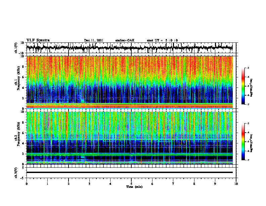Select the "Time (min)" axis title
Viewport: 266px width, 206px height.
(x=134, y=187)
